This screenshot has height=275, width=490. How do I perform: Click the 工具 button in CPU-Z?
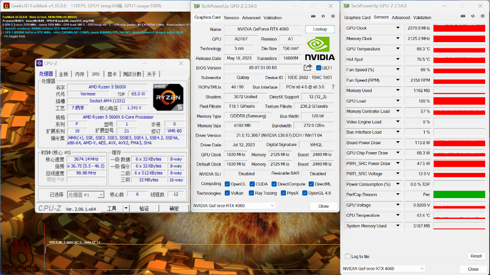point(112,208)
